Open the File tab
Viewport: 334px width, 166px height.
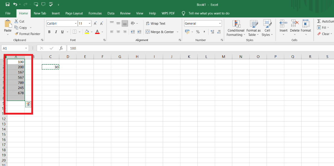click(x=8, y=13)
